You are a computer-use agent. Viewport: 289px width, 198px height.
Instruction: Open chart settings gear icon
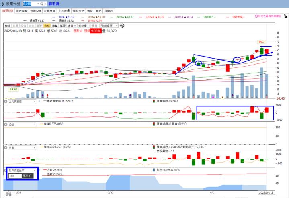122,26
